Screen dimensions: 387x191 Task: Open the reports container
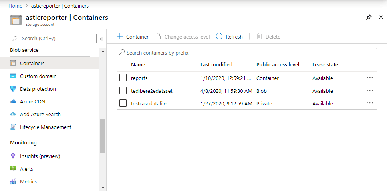click(x=139, y=78)
